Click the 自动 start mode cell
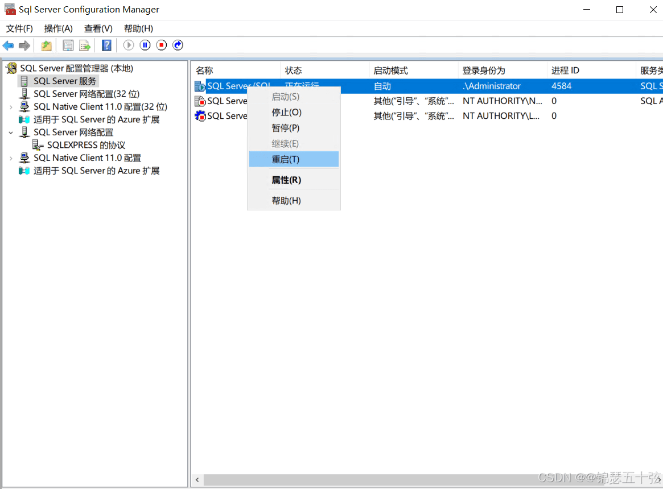663x489 pixels. (382, 86)
